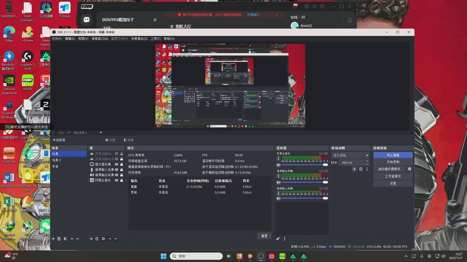Open the 编辑(E) menu
This screenshot has height=262, width=467.
[70, 38]
